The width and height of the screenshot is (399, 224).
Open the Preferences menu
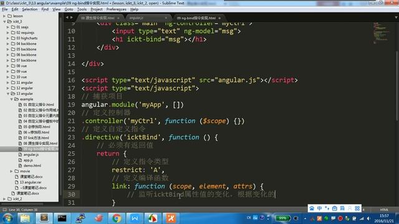click(x=117, y=9)
